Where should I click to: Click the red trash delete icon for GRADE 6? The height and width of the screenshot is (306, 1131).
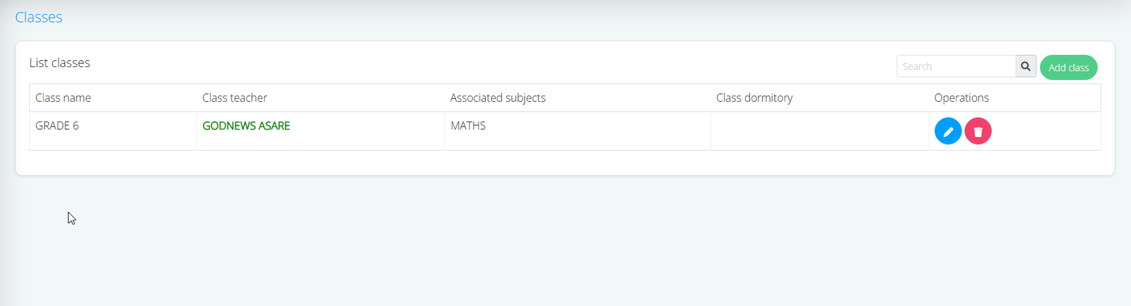coord(978,131)
